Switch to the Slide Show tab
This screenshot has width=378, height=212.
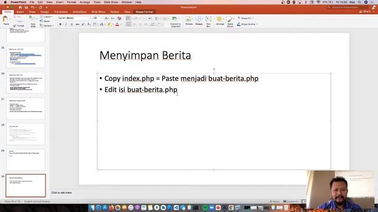[99, 12]
